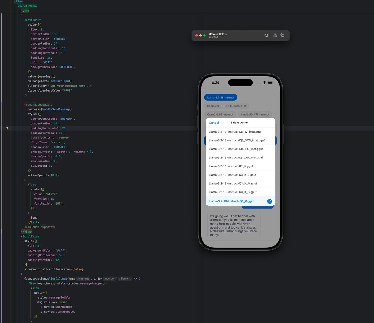374x323 pixels.
Task: Click the </TouchableOpacity> closing tag
Action: pos(40,227)
